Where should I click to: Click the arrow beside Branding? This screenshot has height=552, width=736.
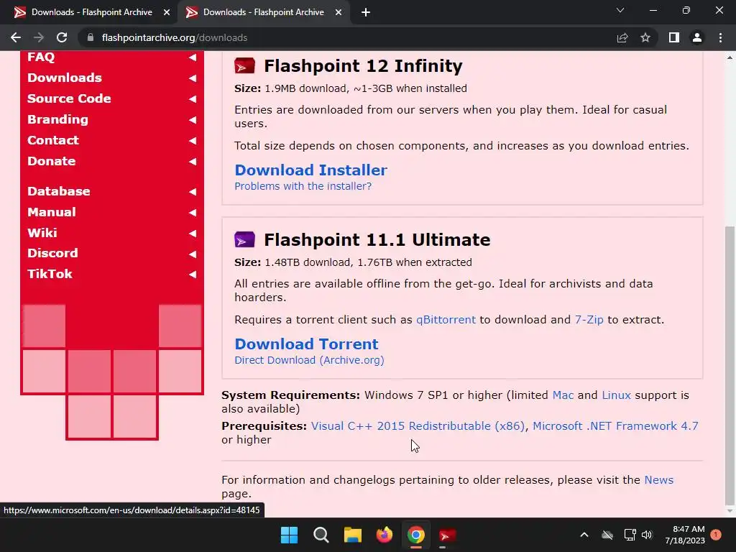(x=193, y=120)
